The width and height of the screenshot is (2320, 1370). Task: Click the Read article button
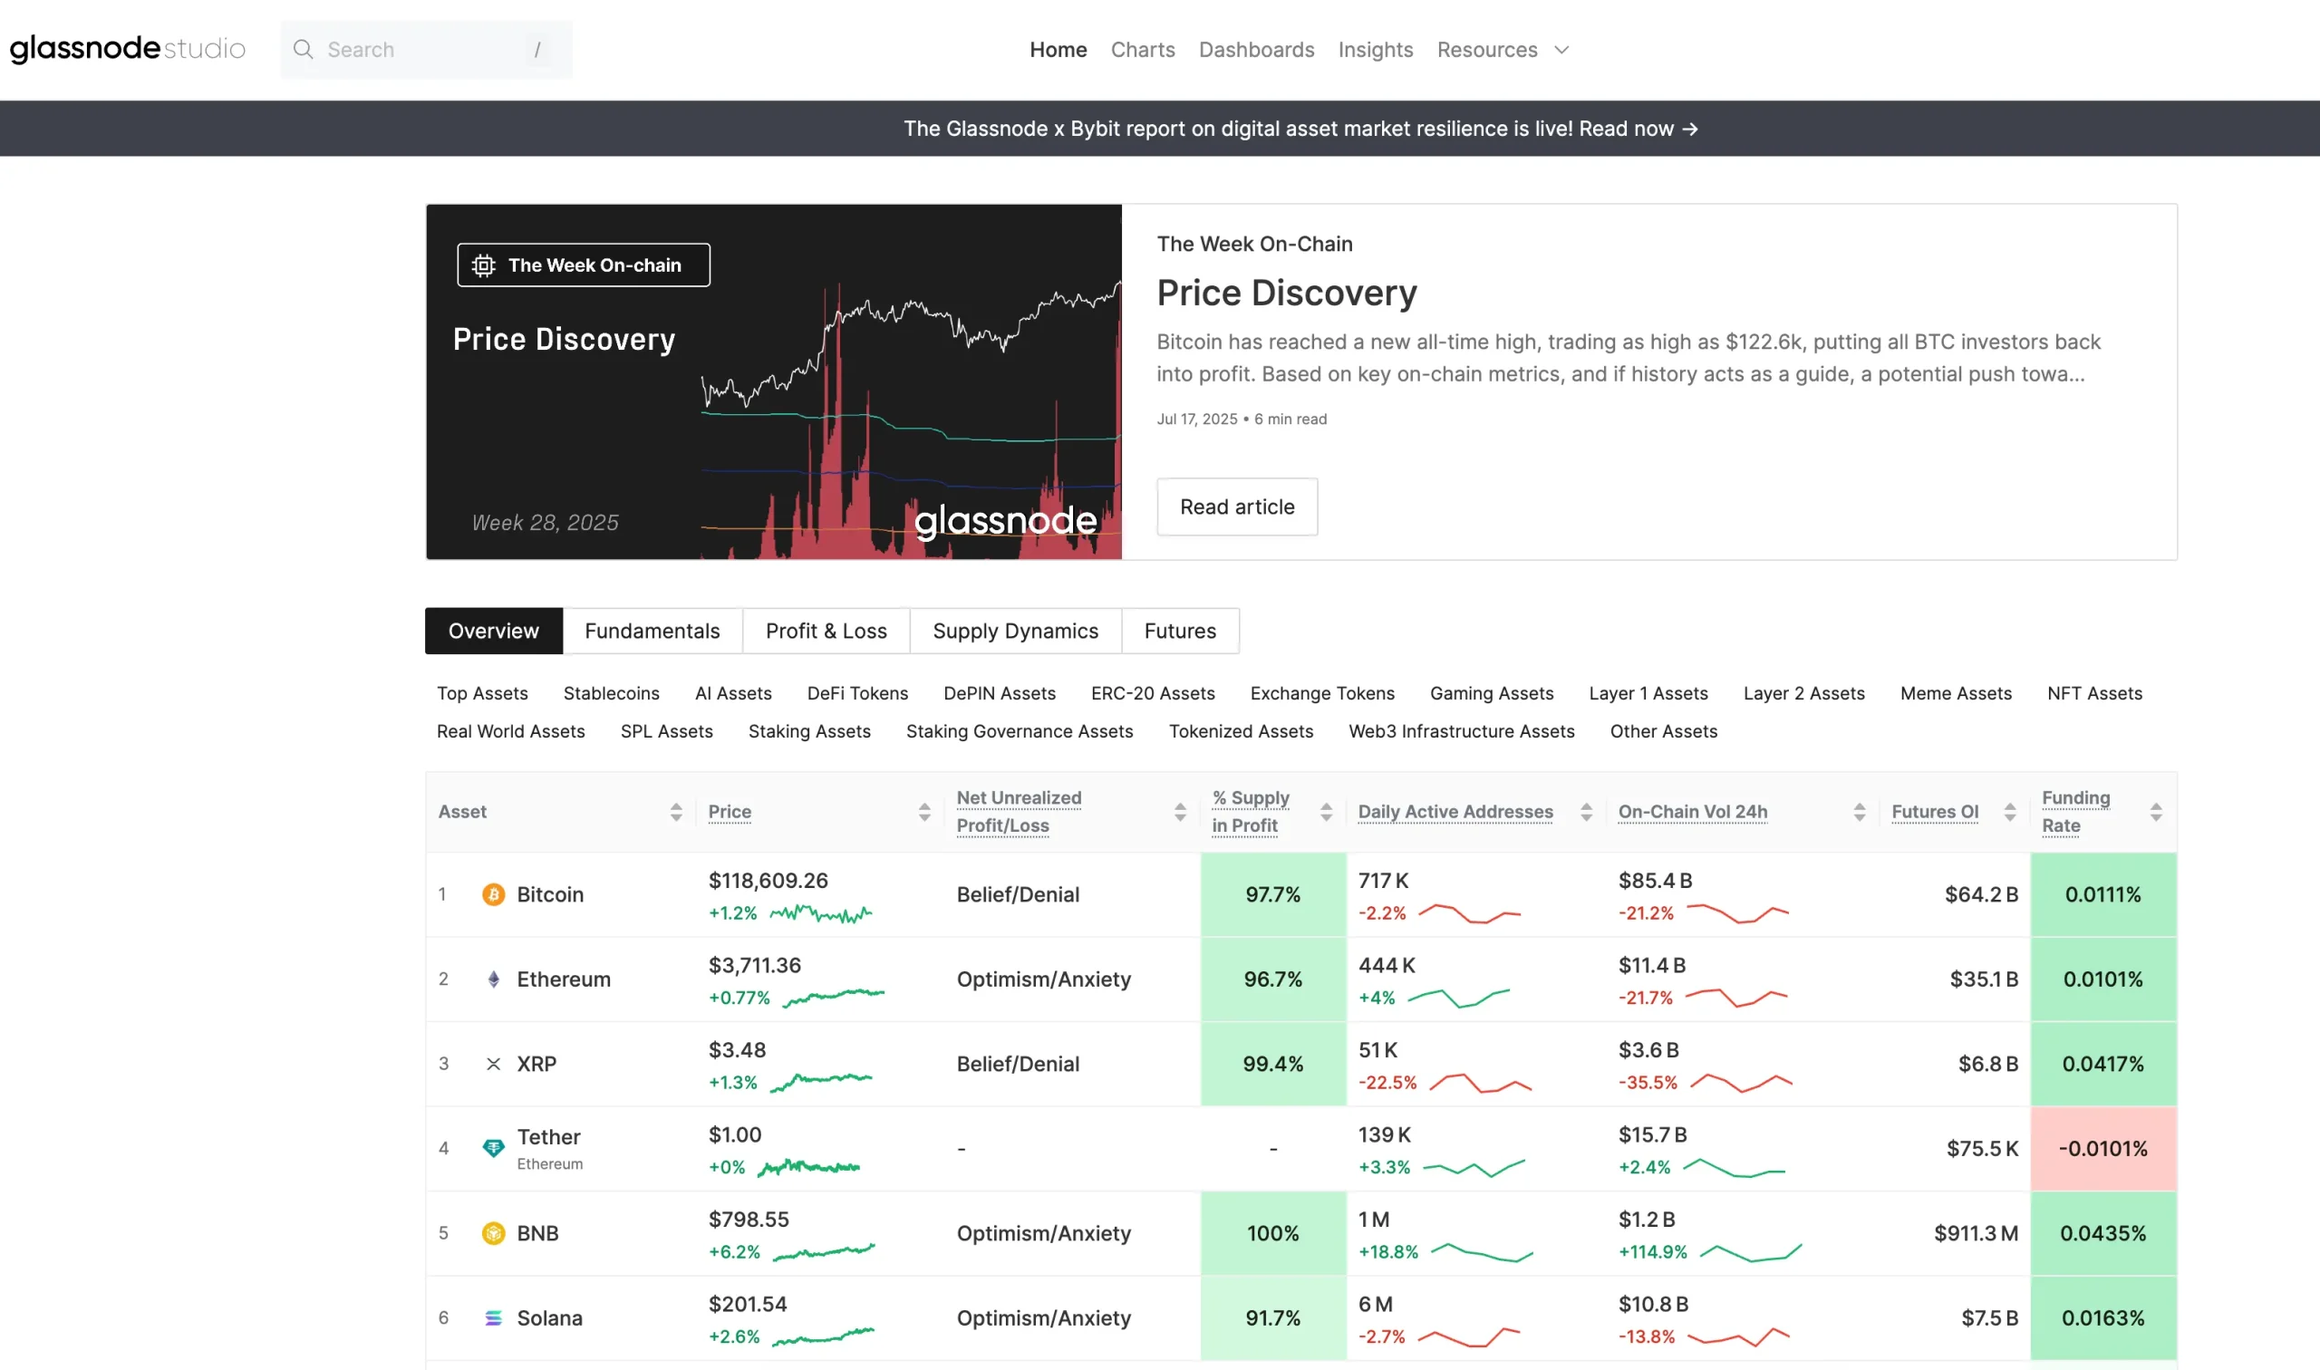pos(1236,506)
